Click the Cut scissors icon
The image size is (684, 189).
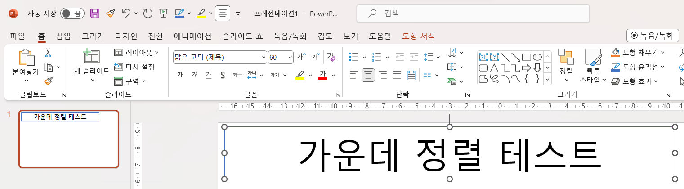click(48, 53)
